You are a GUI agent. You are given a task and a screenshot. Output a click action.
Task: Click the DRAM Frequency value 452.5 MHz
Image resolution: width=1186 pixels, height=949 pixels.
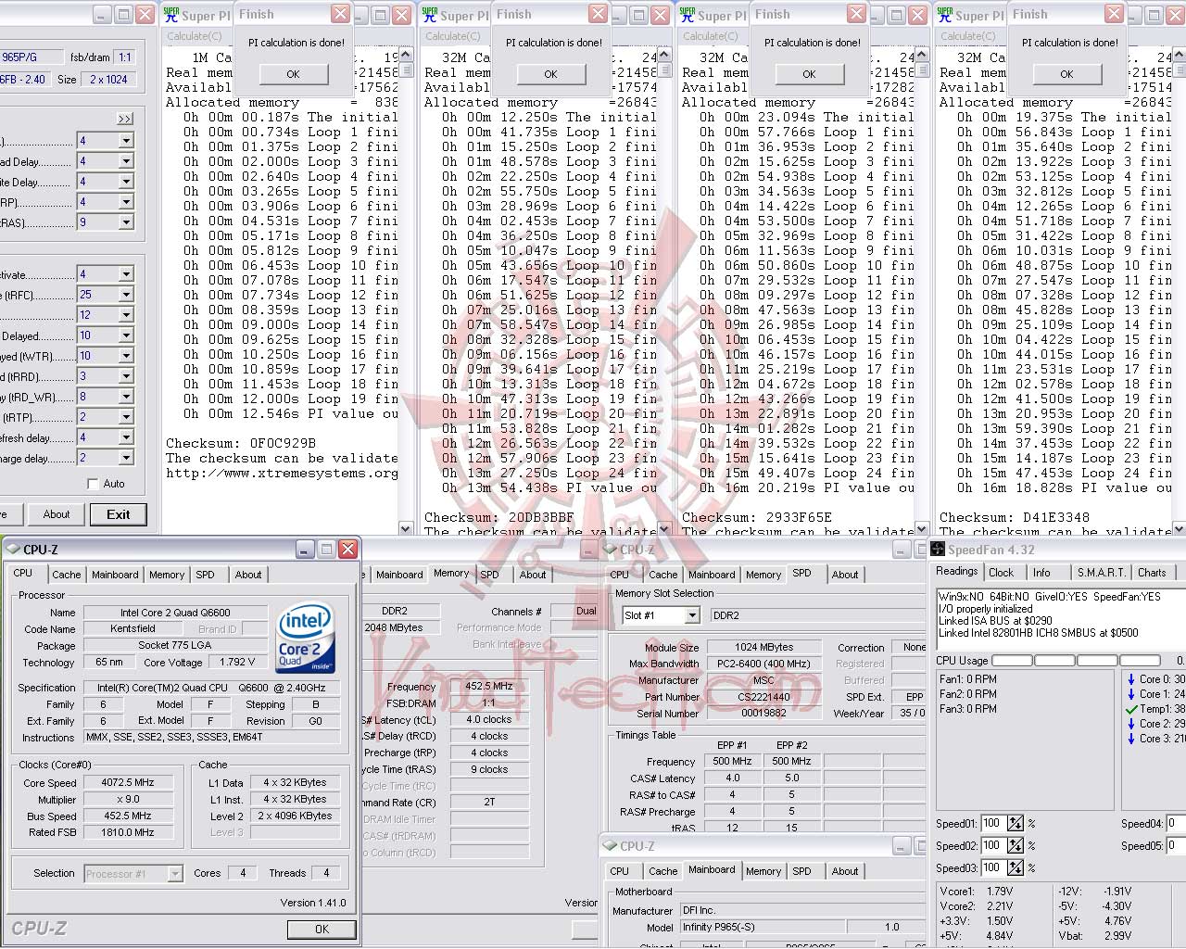pyautogui.click(x=489, y=687)
